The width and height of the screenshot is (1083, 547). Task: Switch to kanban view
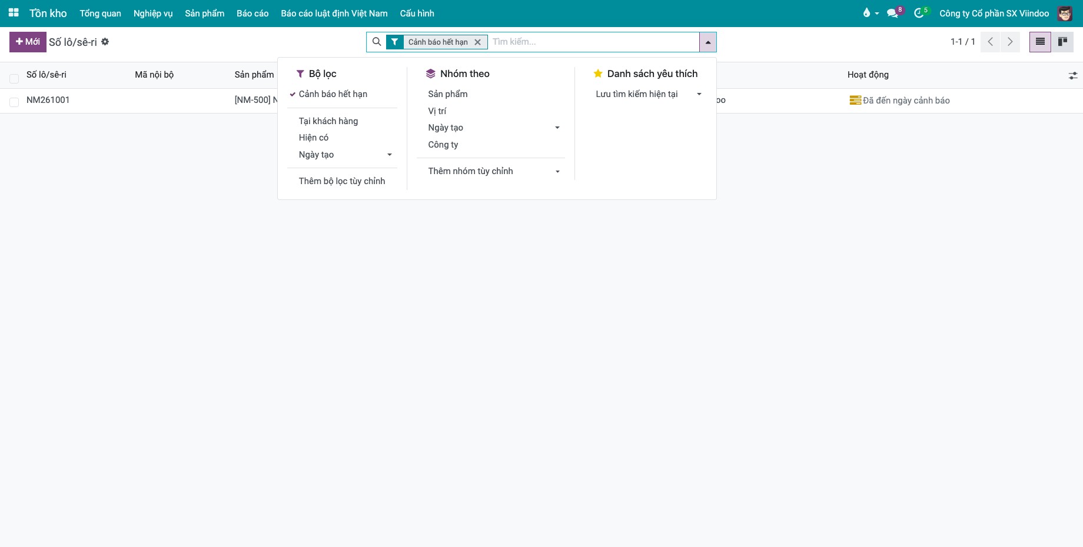pos(1062,42)
